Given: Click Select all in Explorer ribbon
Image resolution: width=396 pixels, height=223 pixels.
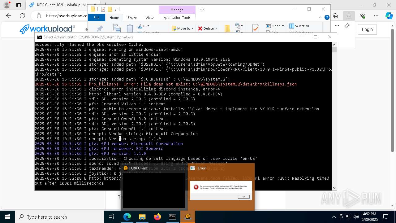Looking at the screenshot, I should (299, 26).
